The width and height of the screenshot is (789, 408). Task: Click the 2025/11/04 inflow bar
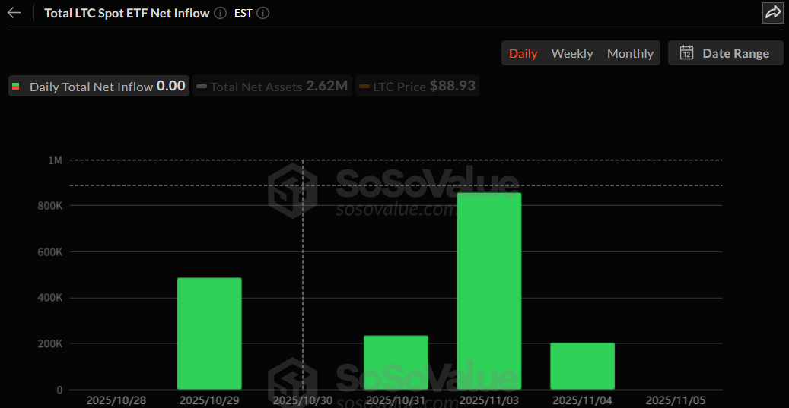click(x=582, y=366)
